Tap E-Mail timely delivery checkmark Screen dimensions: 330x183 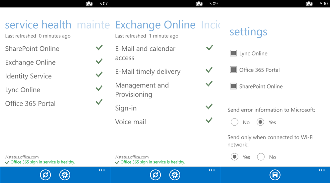[209, 70]
